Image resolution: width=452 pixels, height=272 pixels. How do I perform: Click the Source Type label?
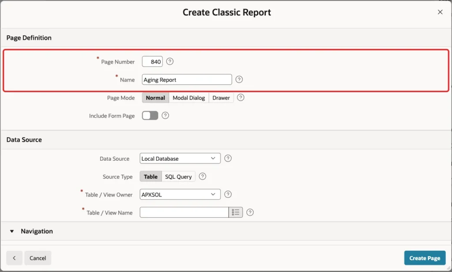117,177
